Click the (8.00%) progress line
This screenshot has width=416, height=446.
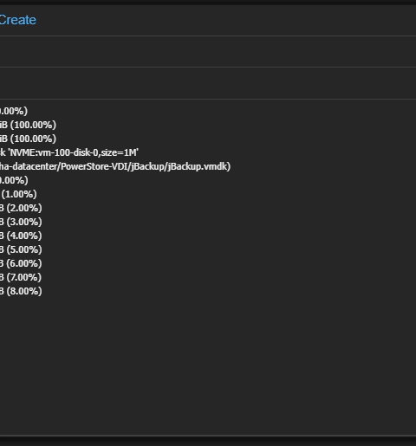click(x=21, y=291)
